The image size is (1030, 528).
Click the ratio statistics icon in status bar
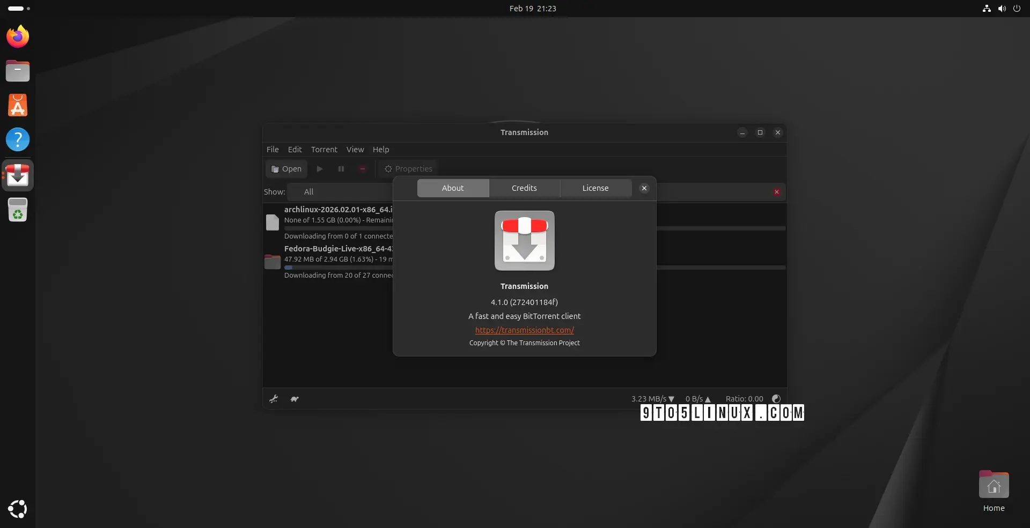776,399
